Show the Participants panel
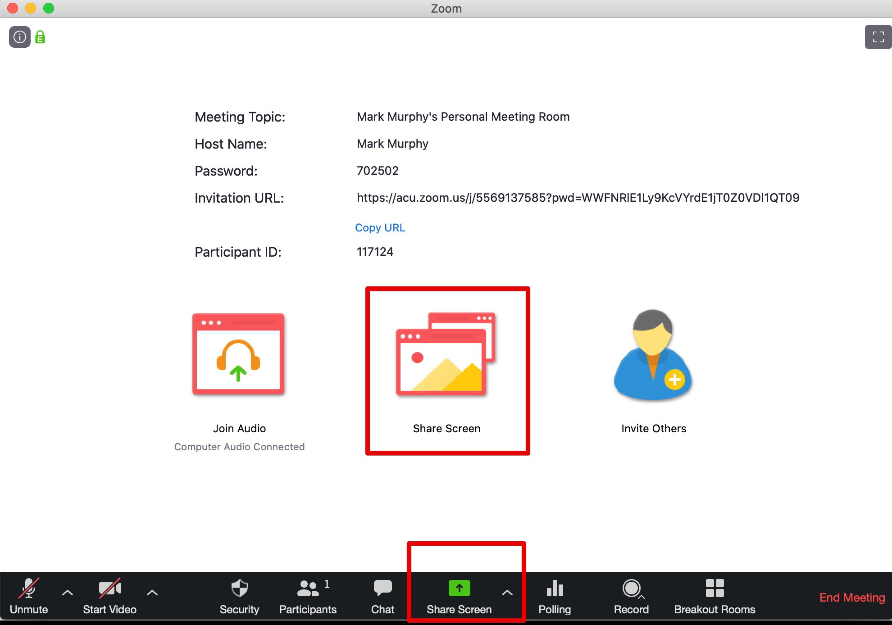892x625 pixels. coord(308,597)
